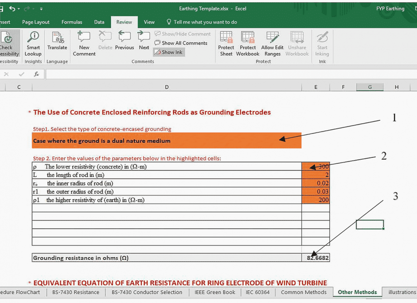Screen dimensions: 417x303
Task: Click Show All Comments
Action: tap(181, 43)
